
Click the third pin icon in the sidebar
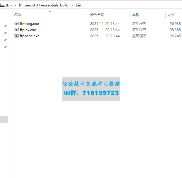click(5, 40)
